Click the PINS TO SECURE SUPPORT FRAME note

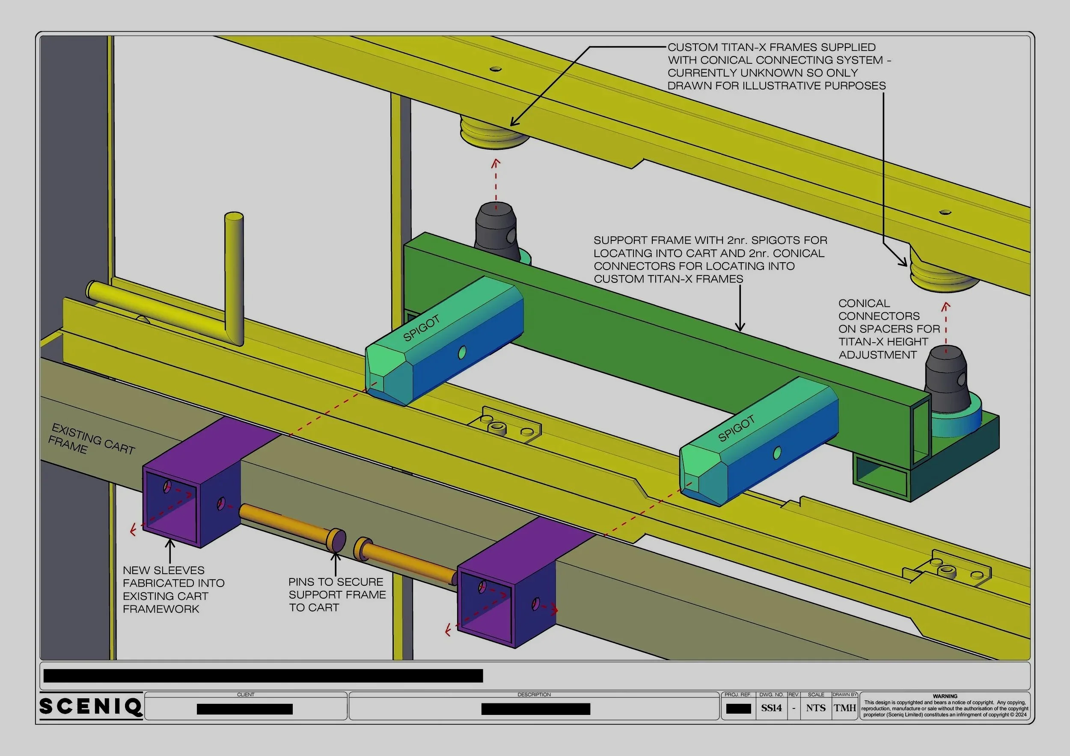pos(336,594)
